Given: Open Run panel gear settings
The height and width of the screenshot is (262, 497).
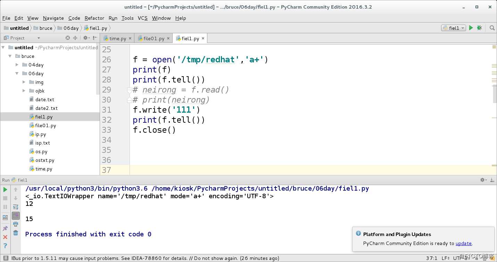Looking at the screenshot, I should click(x=483, y=180).
